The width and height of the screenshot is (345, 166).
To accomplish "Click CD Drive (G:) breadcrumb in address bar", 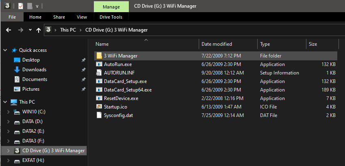I will (x=116, y=30).
